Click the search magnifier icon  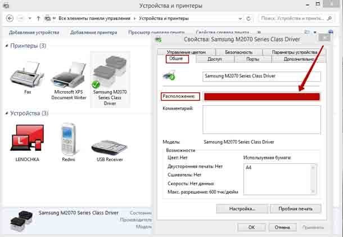tap(329, 19)
